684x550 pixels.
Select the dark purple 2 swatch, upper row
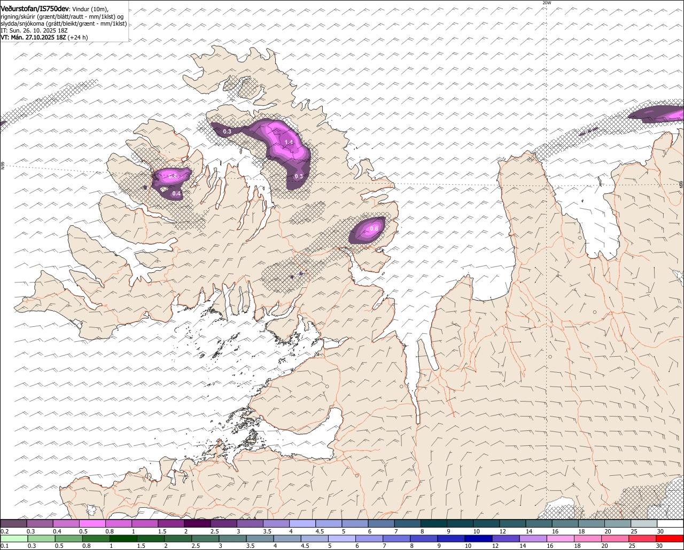coord(198,523)
